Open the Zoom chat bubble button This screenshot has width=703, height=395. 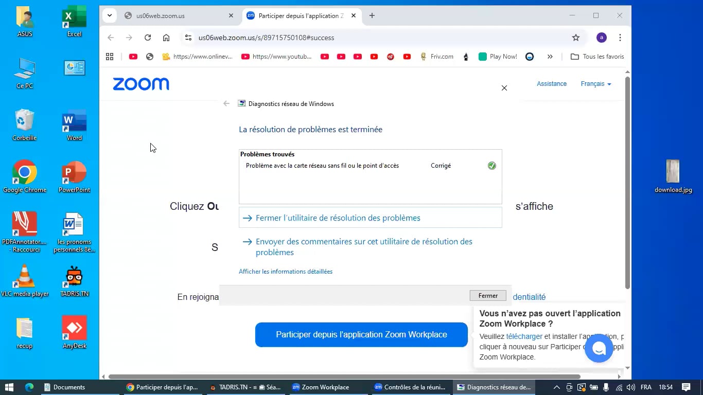(x=599, y=348)
